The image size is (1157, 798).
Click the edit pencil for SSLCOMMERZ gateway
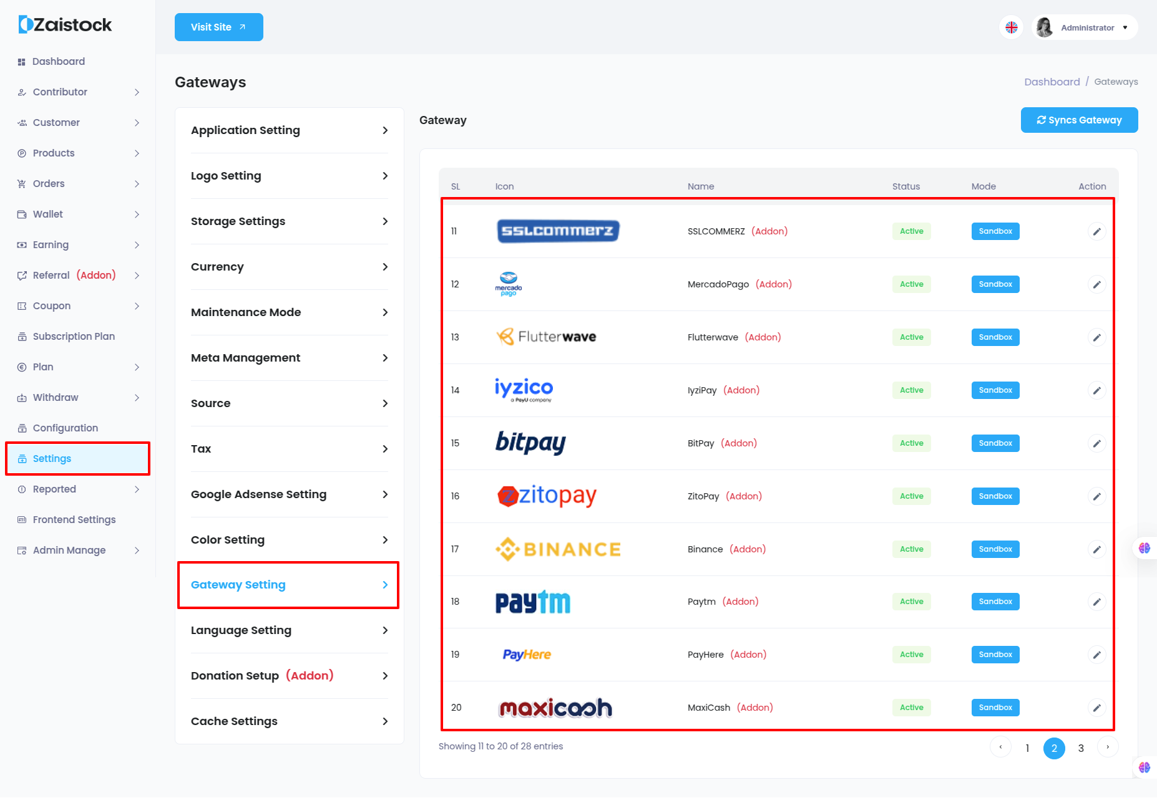point(1096,231)
